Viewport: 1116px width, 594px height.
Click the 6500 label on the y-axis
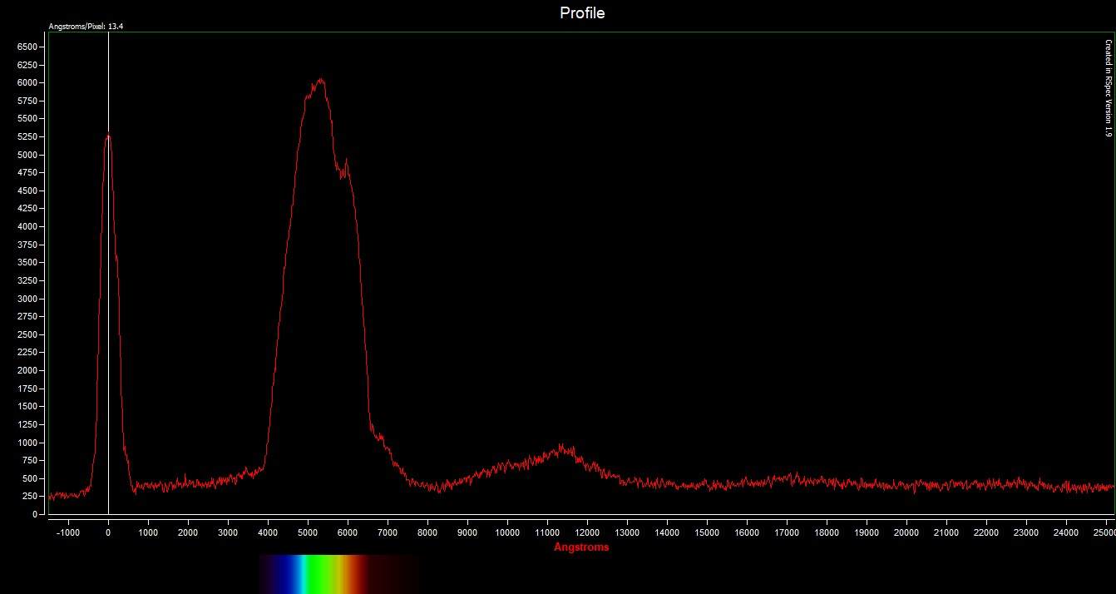27,47
